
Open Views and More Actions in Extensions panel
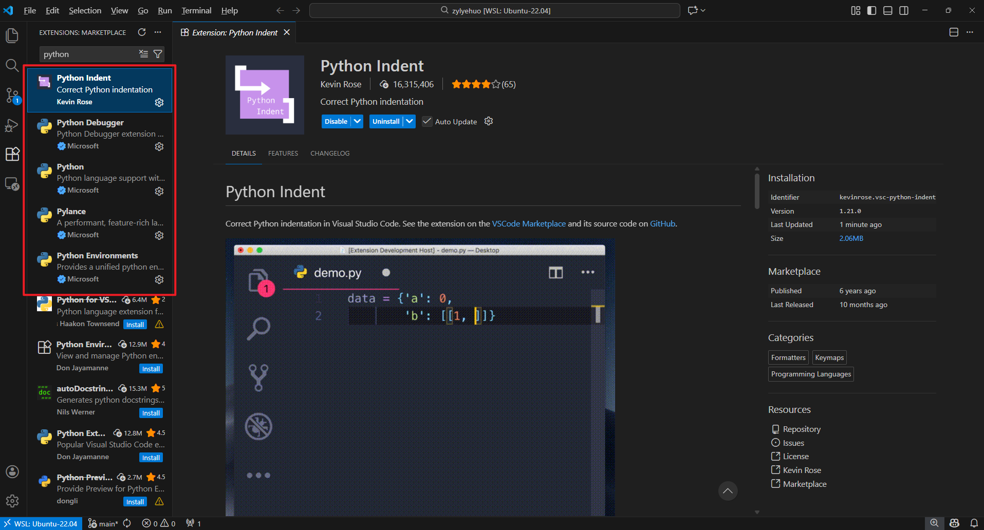coord(158,32)
